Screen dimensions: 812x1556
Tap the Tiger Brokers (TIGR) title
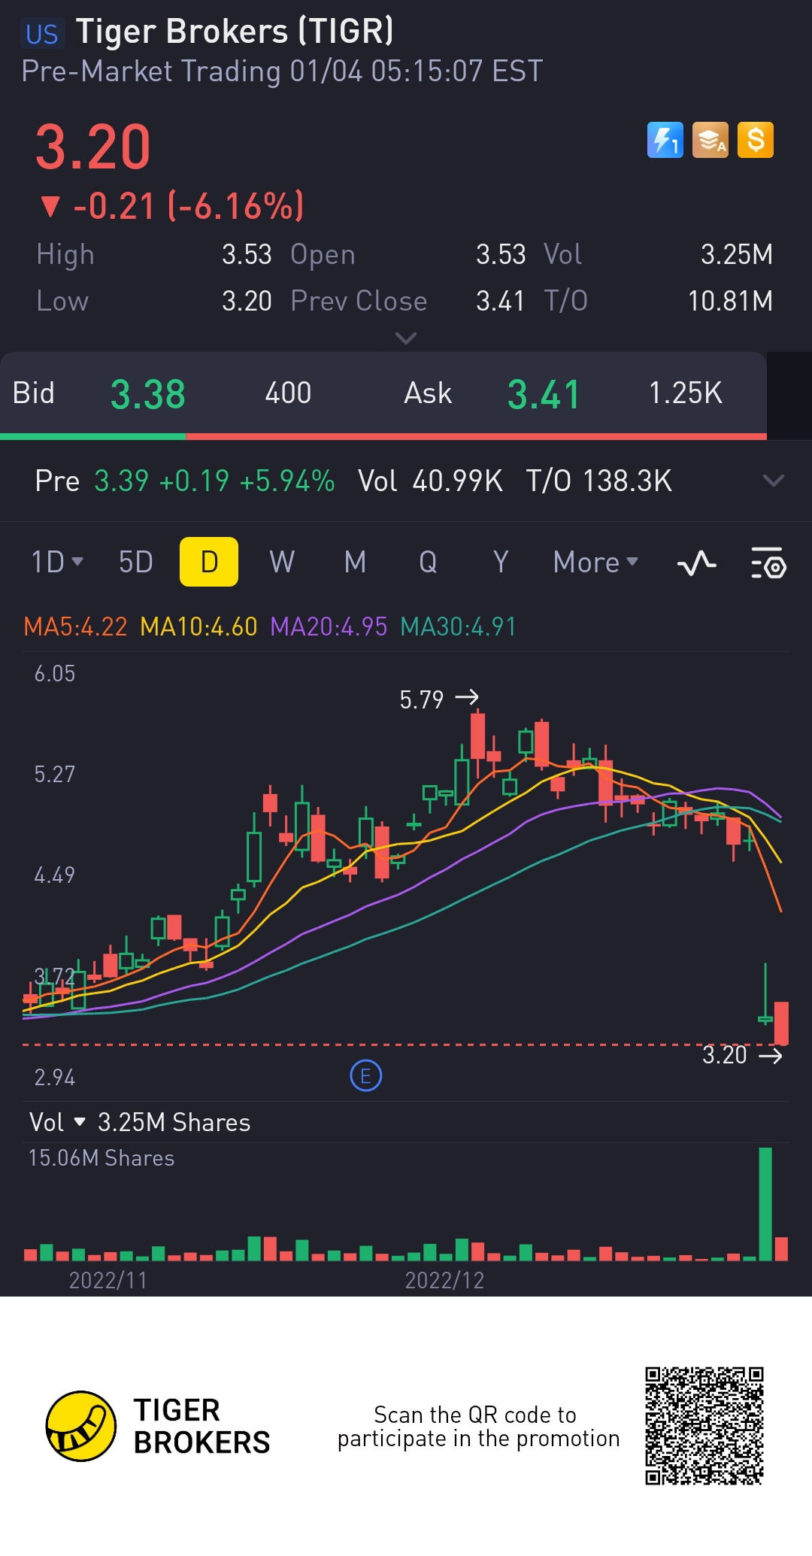click(235, 32)
